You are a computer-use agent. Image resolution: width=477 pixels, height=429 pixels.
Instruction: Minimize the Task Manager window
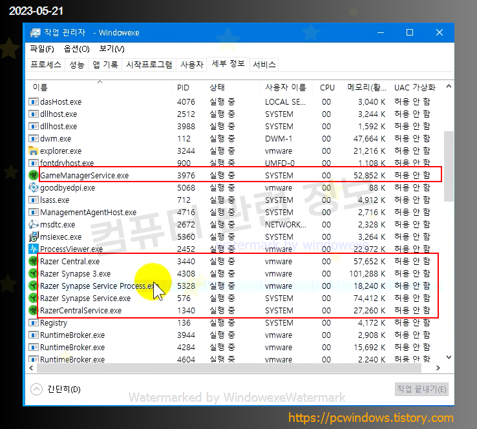tap(381, 32)
